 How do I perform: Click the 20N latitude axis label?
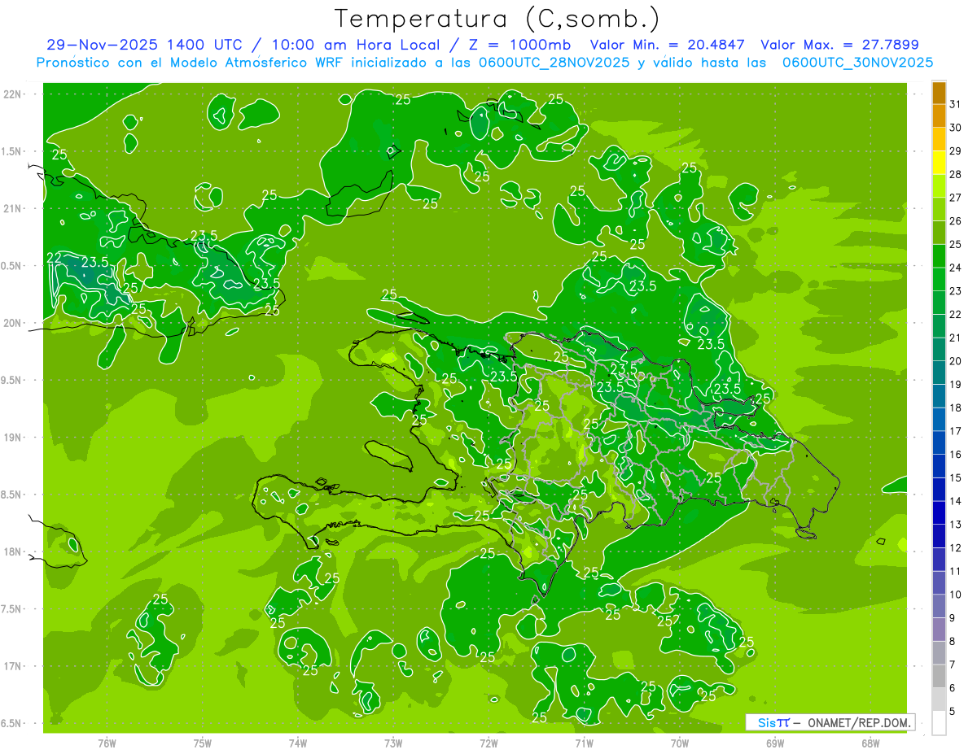13,323
